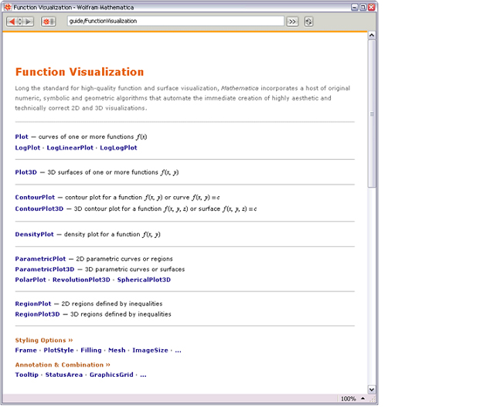480x407 pixels.
Task: Open the GraphicsGrid link
Action: coord(111,375)
